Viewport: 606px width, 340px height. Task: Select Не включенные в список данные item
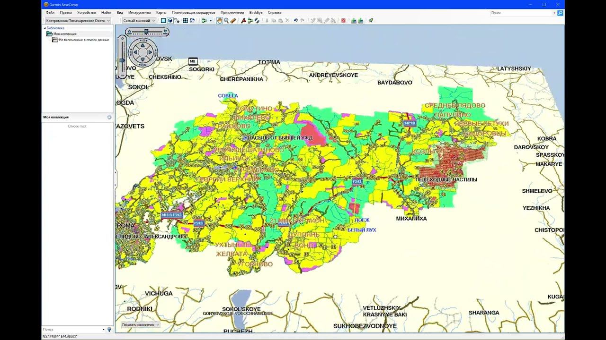pyautogui.click(x=83, y=40)
